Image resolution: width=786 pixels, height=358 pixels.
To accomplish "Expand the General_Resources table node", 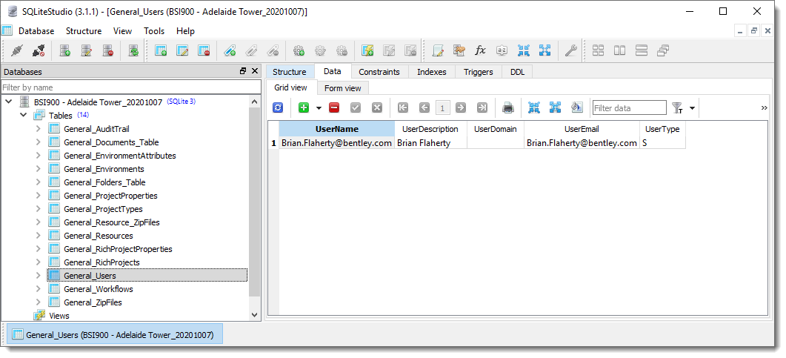I will coord(38,236).
